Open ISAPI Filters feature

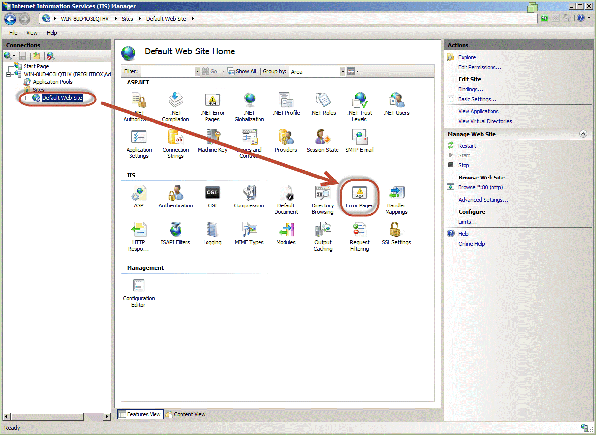coord(176,233)
